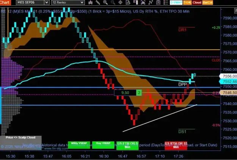Screen dimensions: 237x160
Task: Click the DPP pivot label
Action: 183,85
